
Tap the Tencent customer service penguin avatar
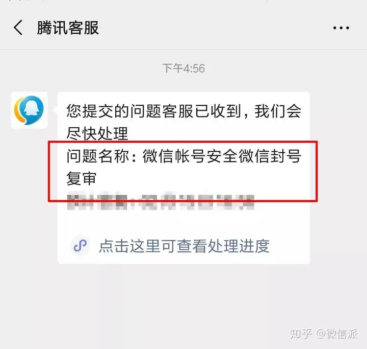[29, 110]
